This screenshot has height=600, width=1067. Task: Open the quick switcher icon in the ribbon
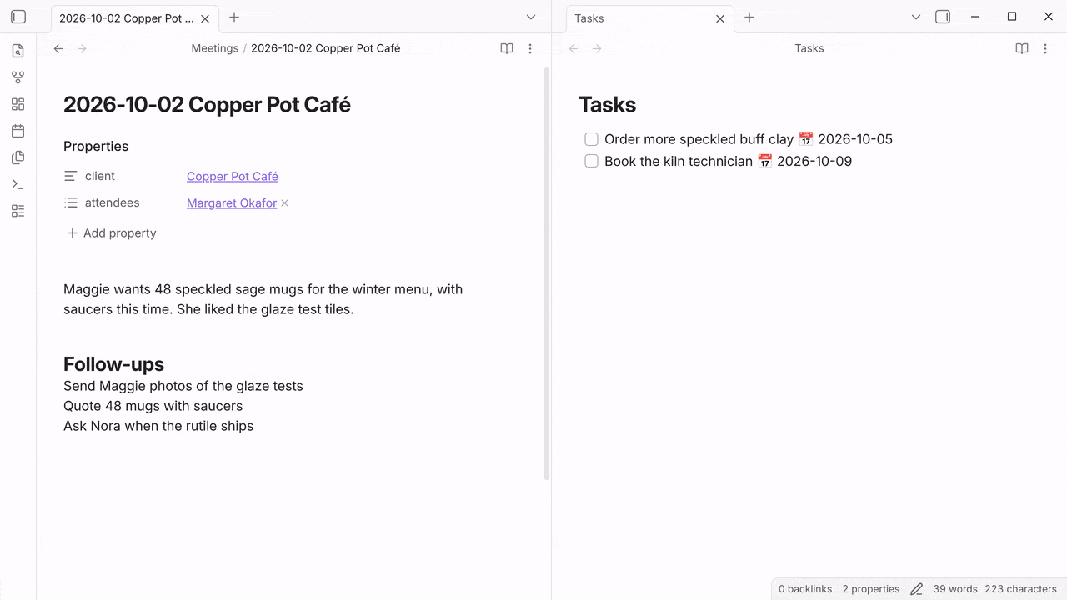(18, 51)
